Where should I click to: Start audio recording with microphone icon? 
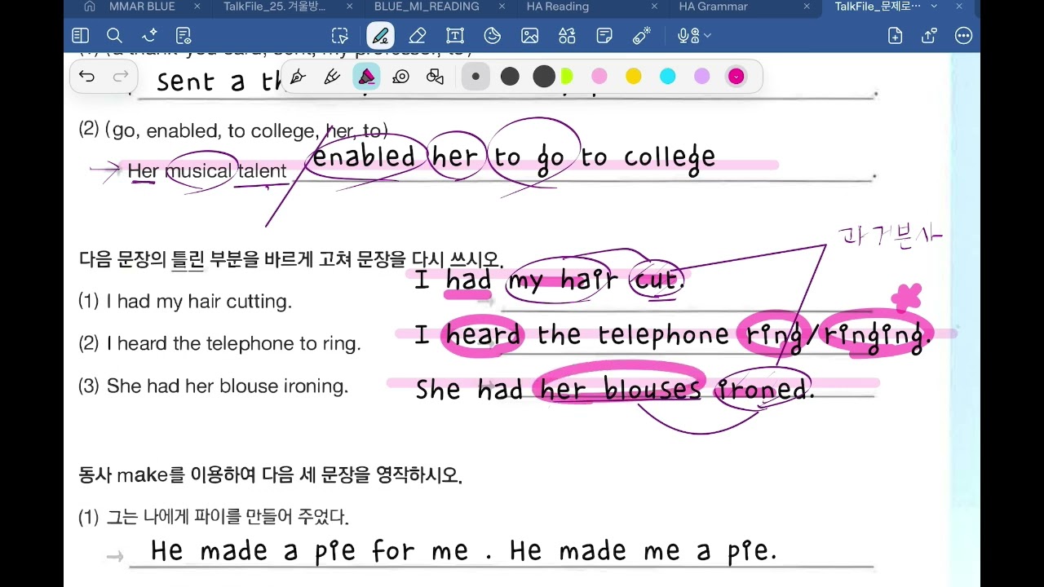[688, 36]
